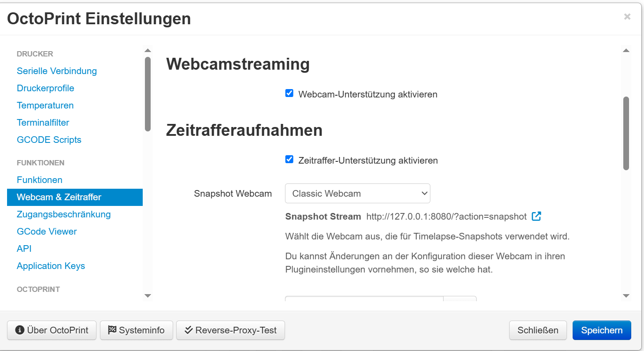
Task: Click content pane scroll down arrow
Action: click(x=626, y=296)
